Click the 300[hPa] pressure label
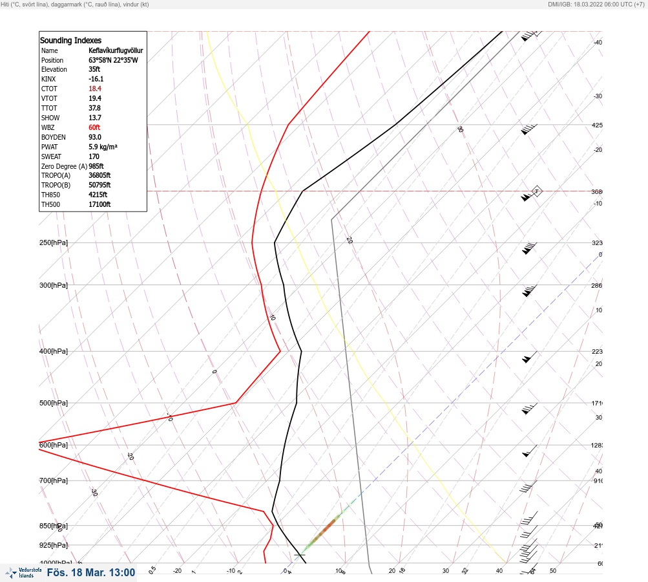648x582 pixels. 54,285
